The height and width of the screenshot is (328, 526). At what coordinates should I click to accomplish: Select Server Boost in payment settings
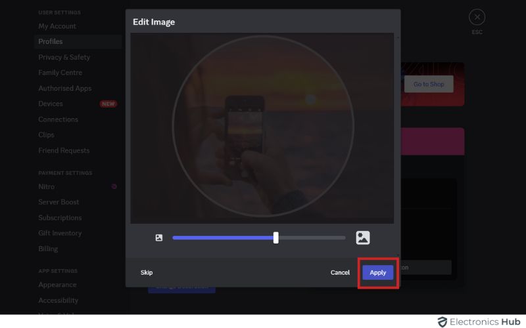pos(59,202)
